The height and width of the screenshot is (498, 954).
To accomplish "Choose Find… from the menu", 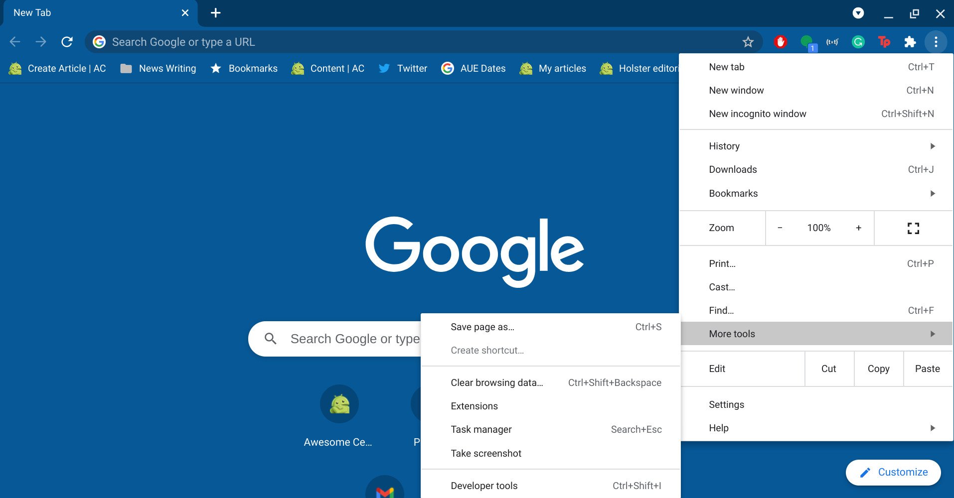I will [x=816, y=310].
